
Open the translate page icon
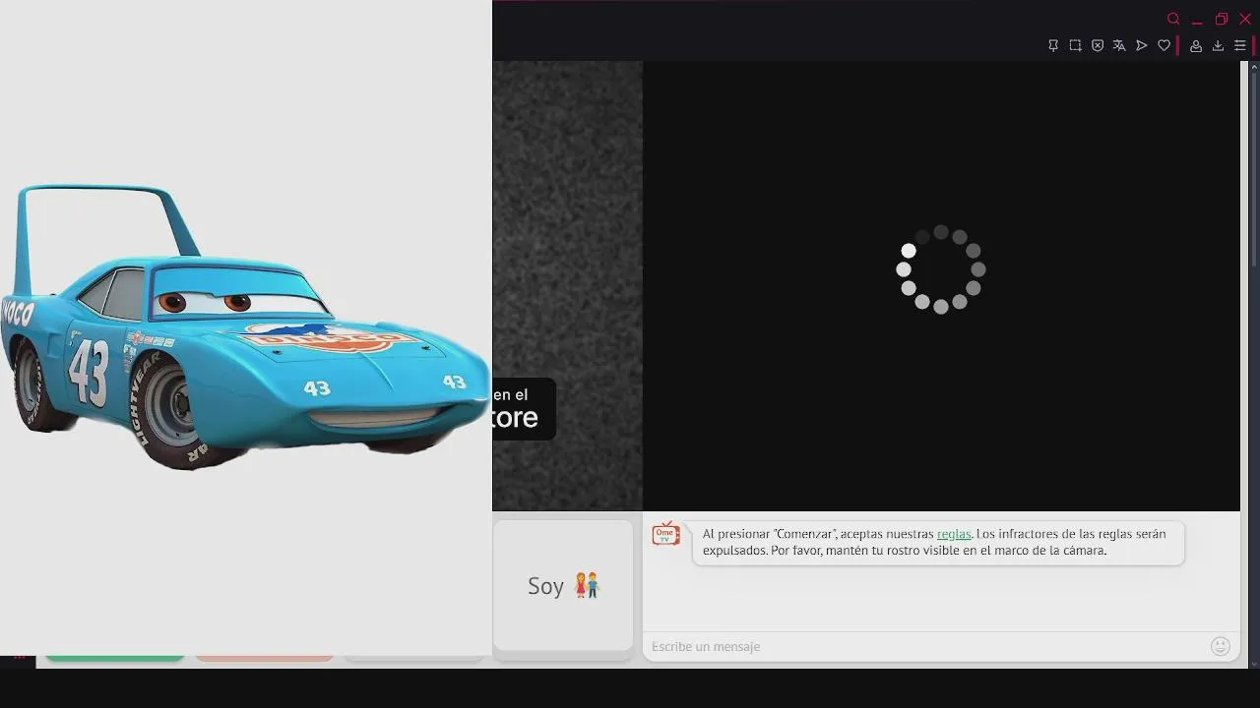tap(1119, 45)
